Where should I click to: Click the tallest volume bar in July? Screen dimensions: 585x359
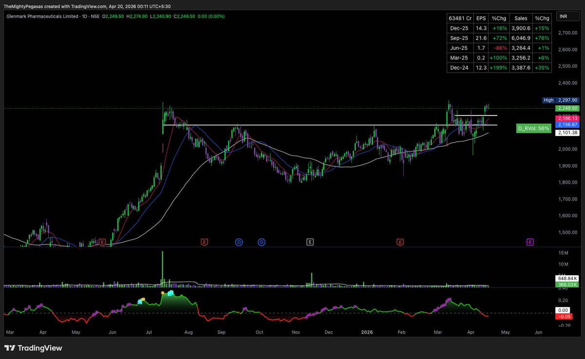click(163, 268)
